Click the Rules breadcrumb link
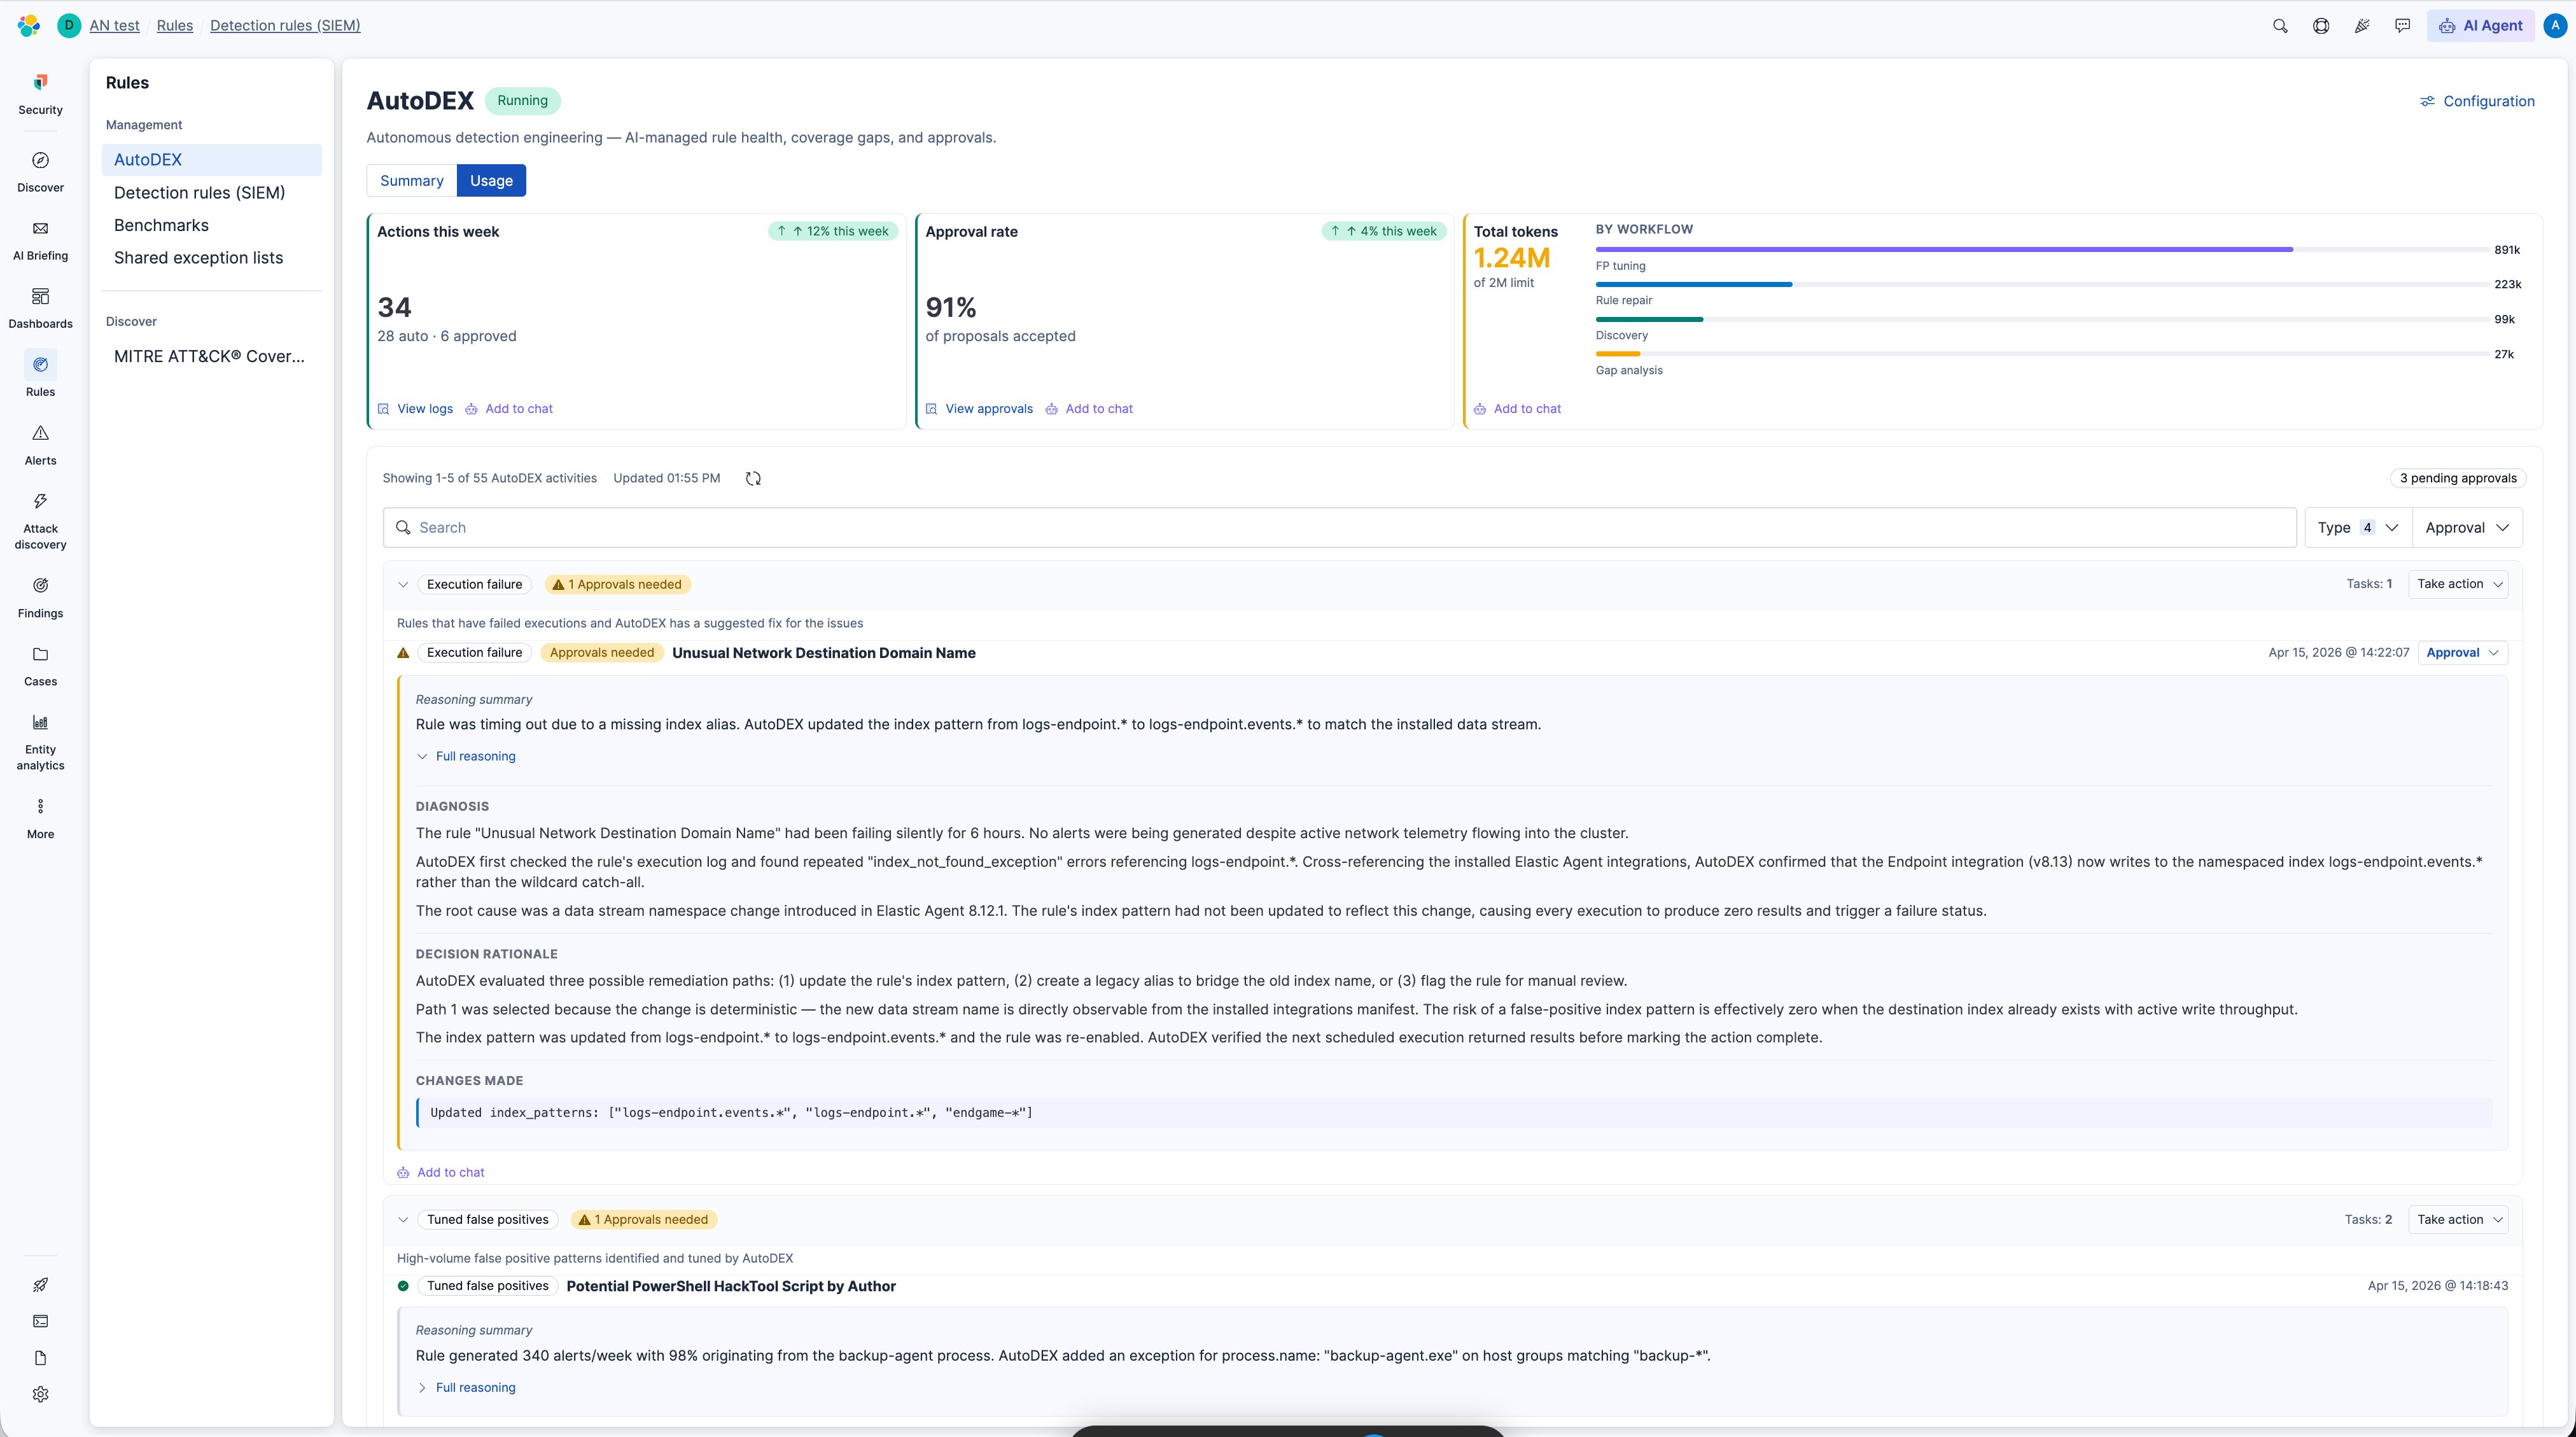 tap(175, 26)
